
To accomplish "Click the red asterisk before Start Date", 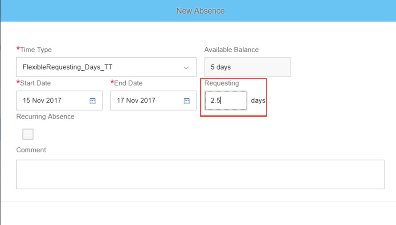I will click(18, 82).
